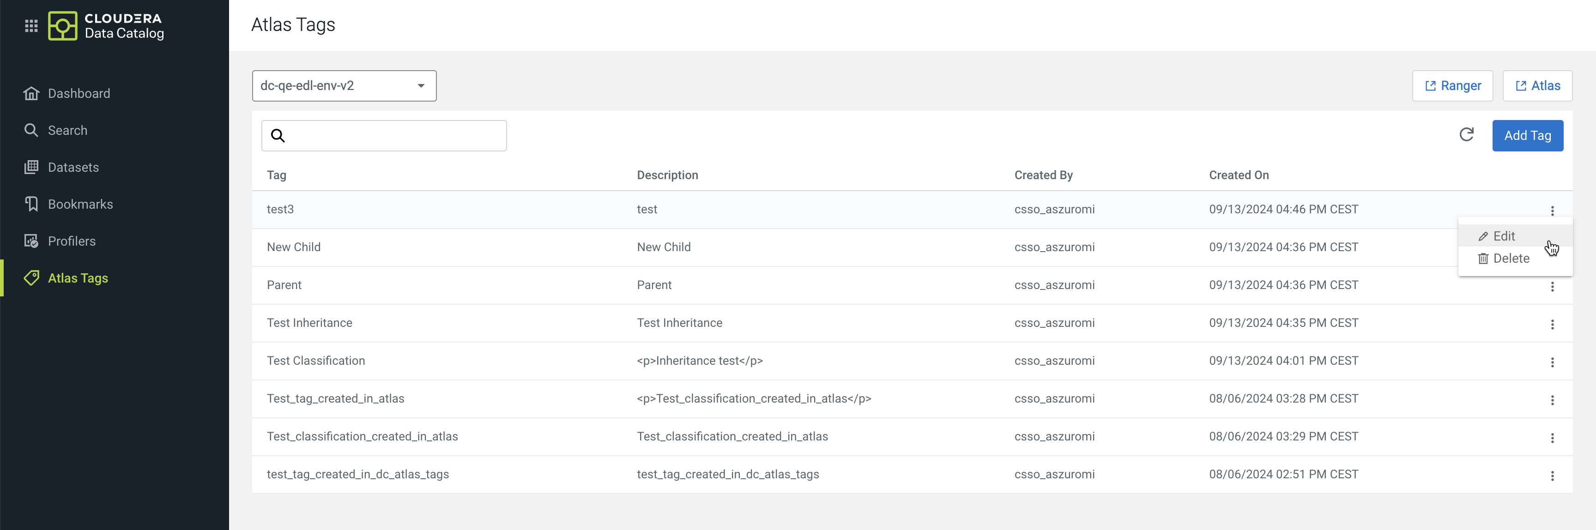Click the Bookmarks ribbon icon

31,204
